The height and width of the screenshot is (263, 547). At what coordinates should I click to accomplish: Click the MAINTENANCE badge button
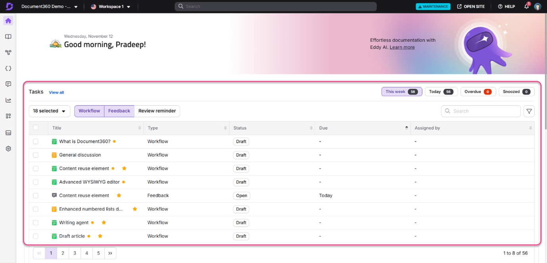[433, 7]
